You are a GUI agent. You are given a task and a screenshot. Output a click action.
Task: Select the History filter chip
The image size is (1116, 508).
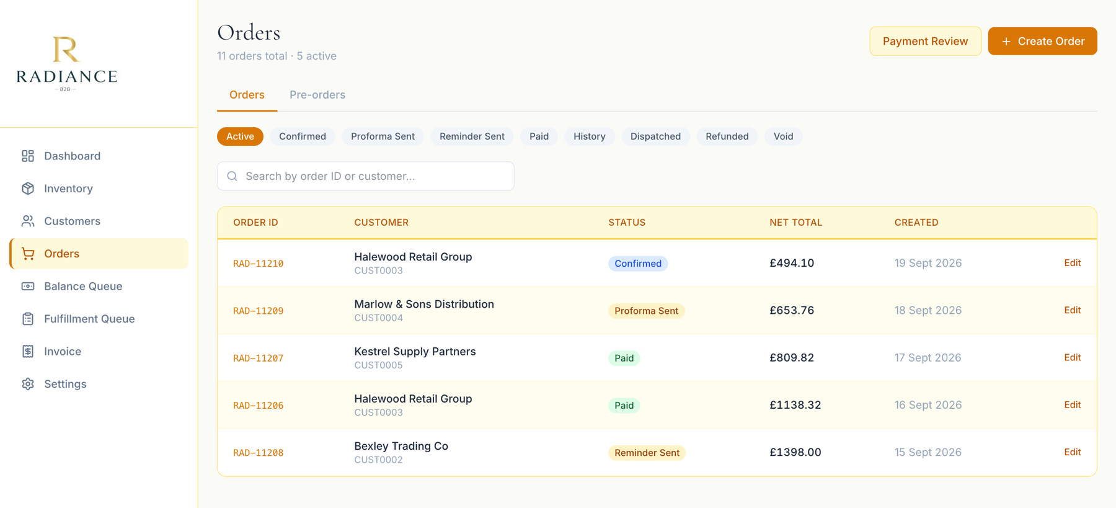coord(589,136)
